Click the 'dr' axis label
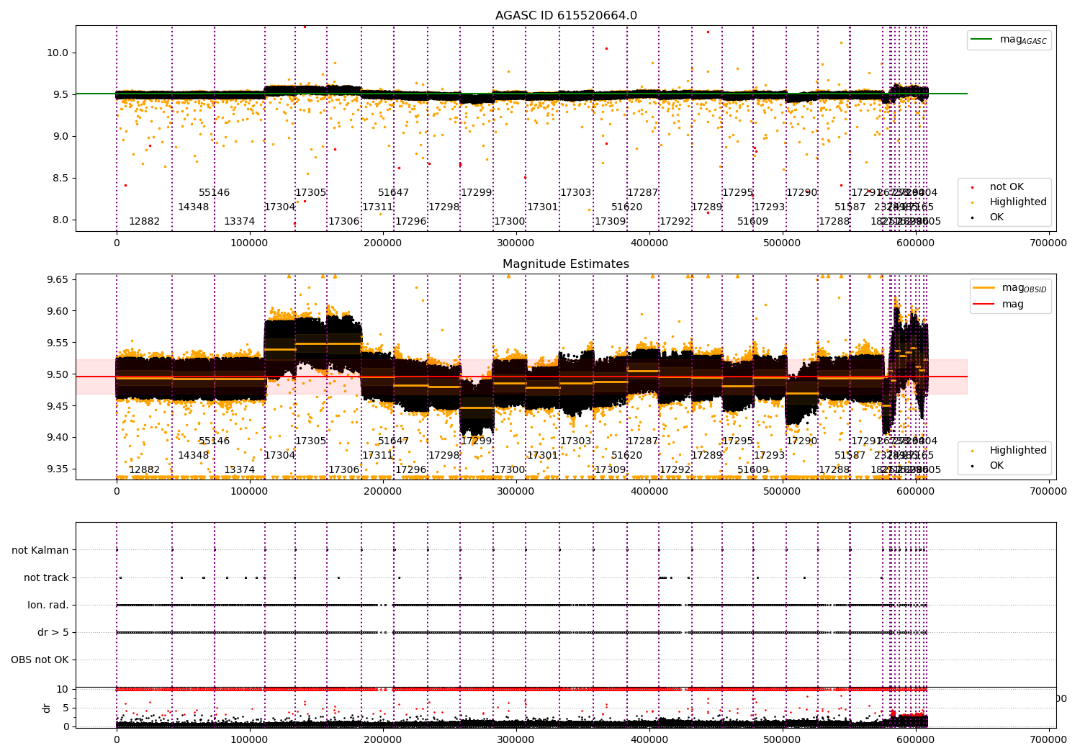The height and width of the screenshot is (756, 1080). click(x=47, y=708)
